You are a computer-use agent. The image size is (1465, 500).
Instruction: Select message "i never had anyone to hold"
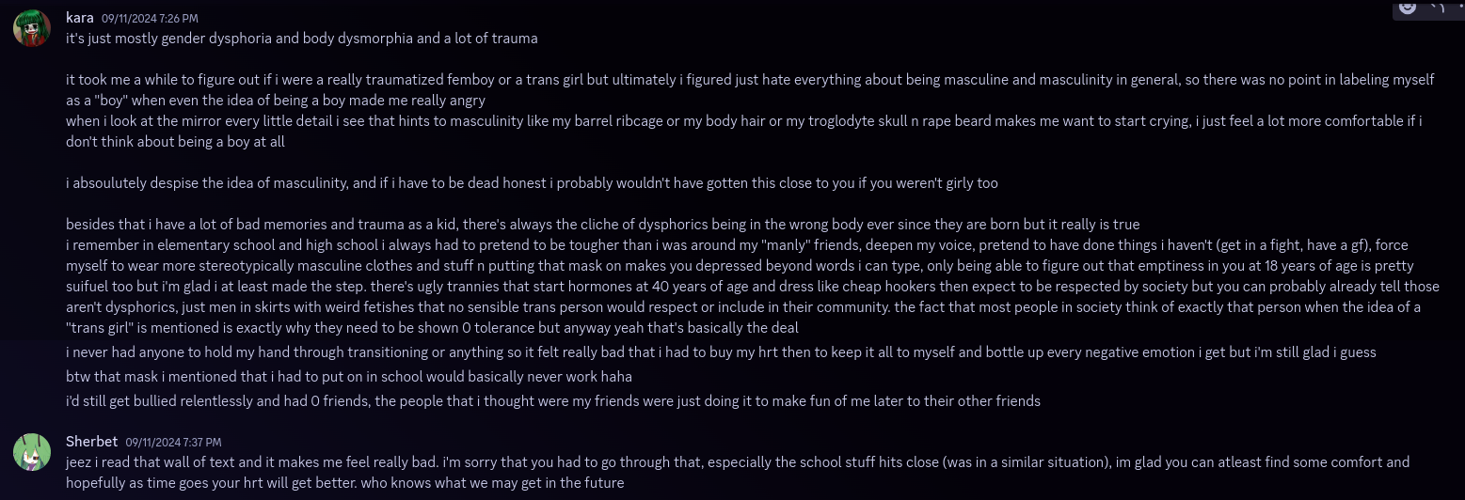(x=721, y=352)
